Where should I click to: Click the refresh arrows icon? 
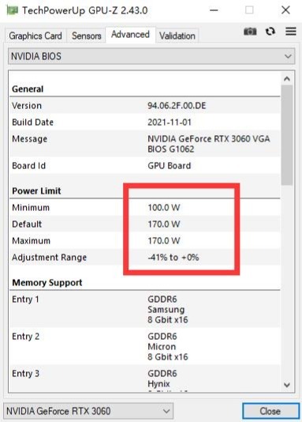coord(270,32)
